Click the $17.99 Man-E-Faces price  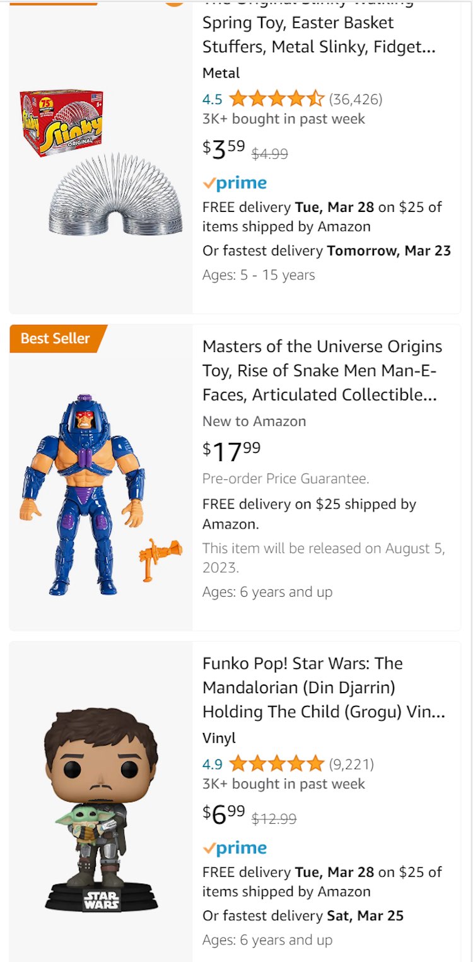231,451
